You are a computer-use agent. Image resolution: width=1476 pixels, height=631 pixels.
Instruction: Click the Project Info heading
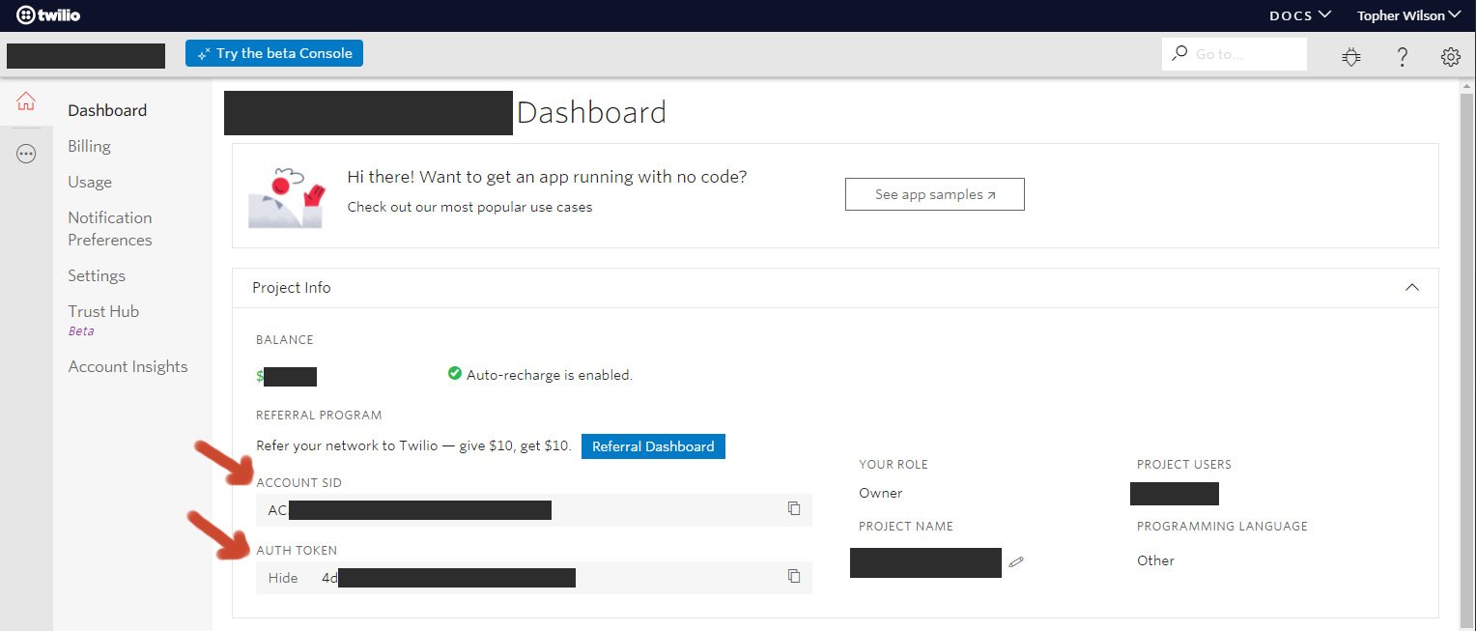point(291,288)
